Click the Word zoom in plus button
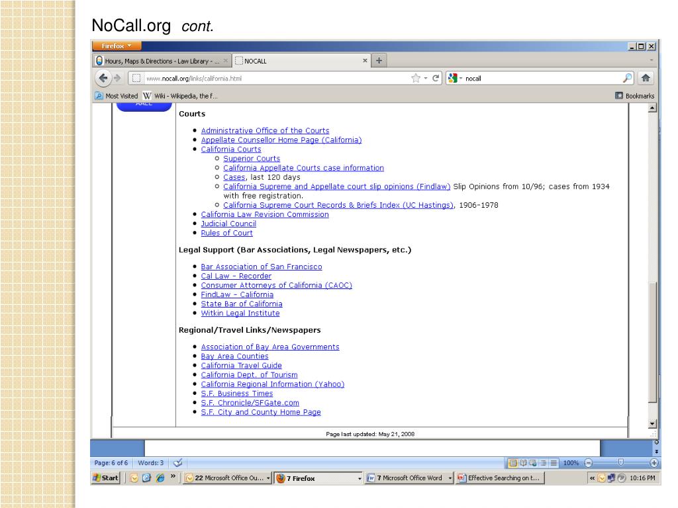This screenshot has height=508, width=678. [x=654, y=463]
